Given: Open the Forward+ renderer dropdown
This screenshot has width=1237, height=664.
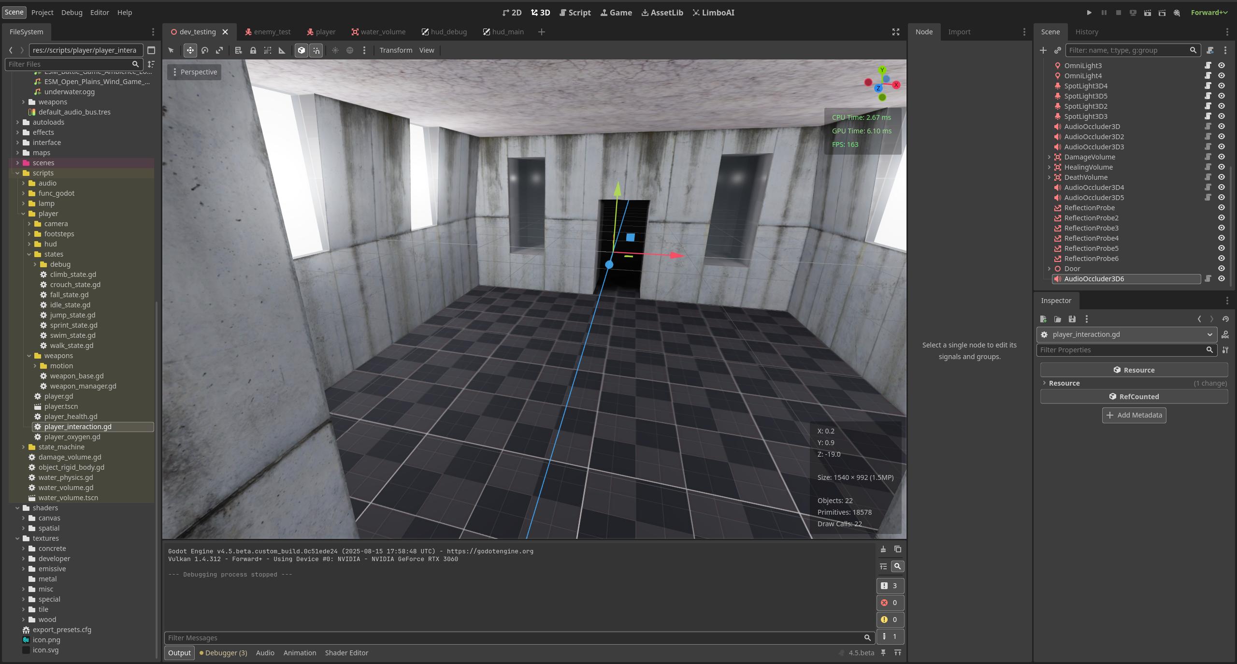Looking at the screenshot, I should [1209, 13].
